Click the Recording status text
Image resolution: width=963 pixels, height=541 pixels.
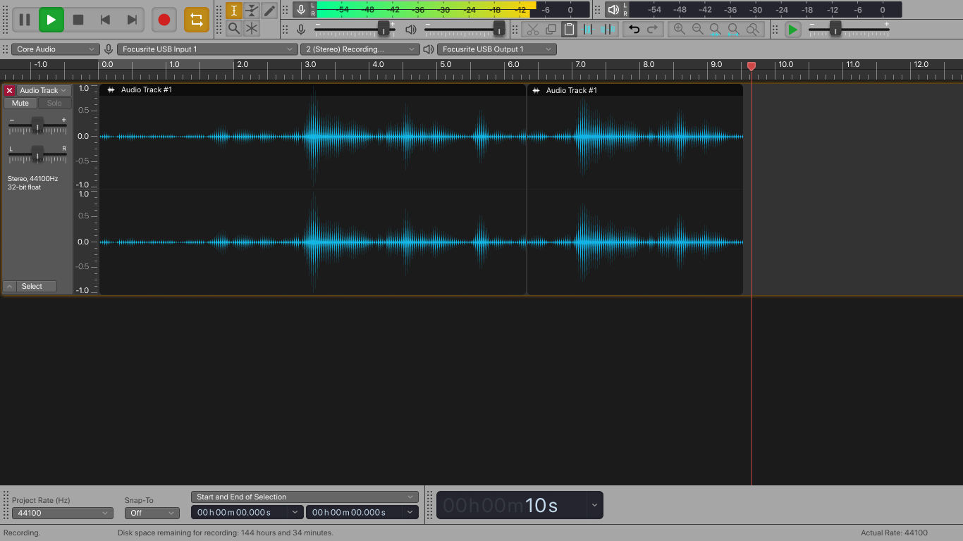pos(22,533)
